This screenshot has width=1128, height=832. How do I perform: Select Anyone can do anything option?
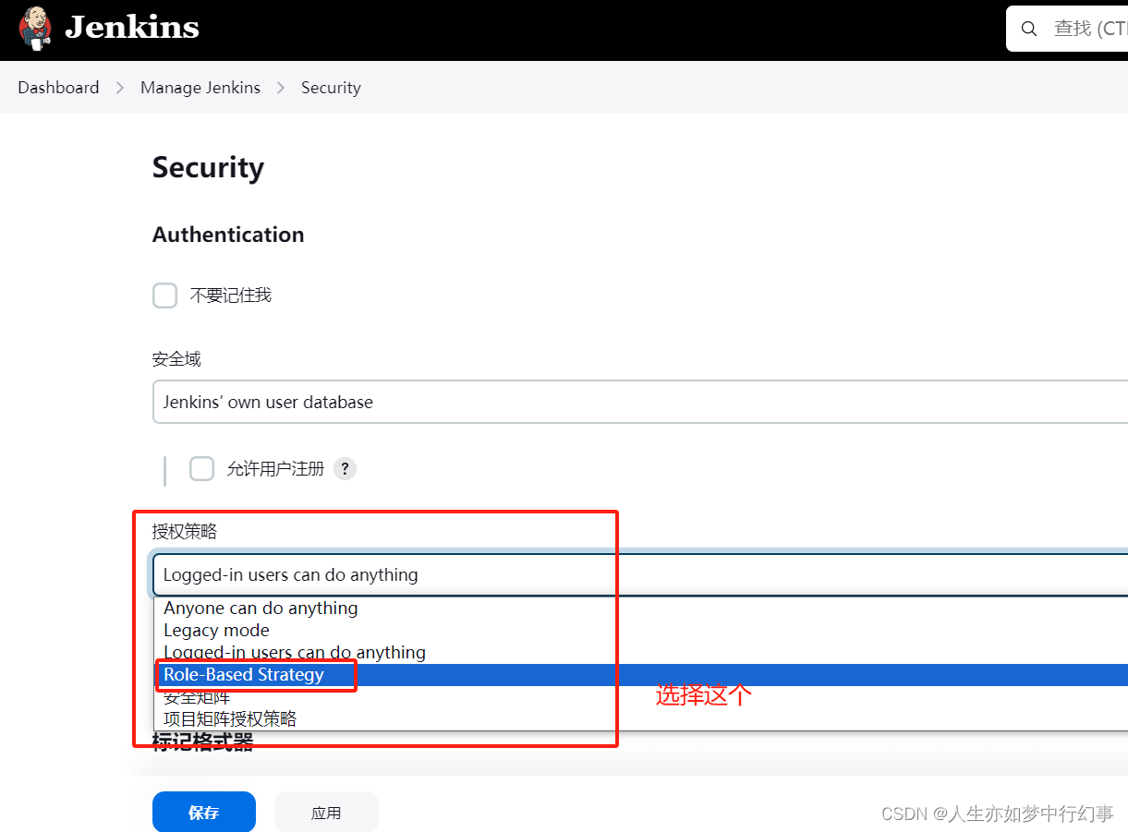click(x=641, y=609)
